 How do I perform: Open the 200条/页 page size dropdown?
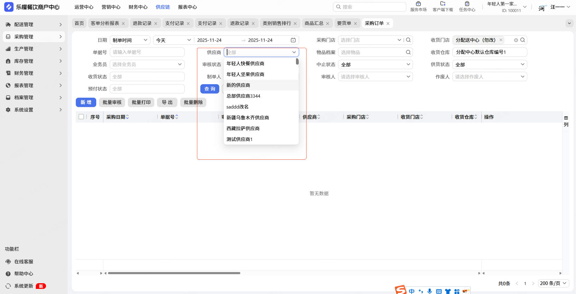[553, 283]
